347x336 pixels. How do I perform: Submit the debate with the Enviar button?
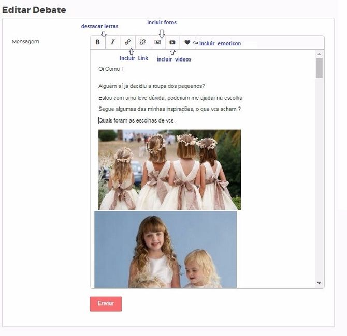[x=106, y=304]
